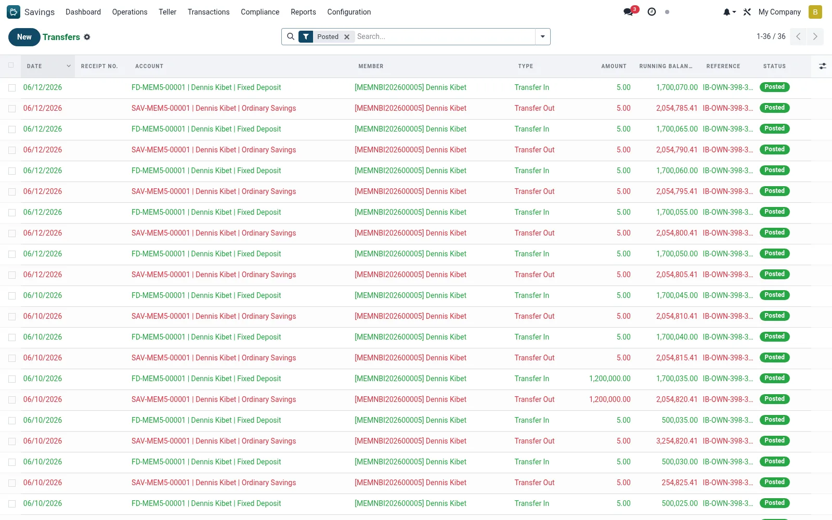Viewport: 832px width, 520px height.
Task: Open the activities clock icon
Action: click(652, 12)
